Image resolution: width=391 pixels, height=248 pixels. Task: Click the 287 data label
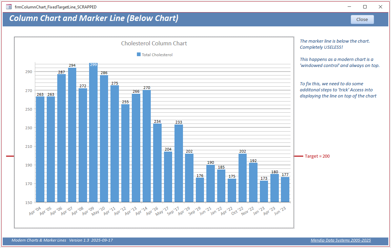pyautogui.click(x=62, y=72)
